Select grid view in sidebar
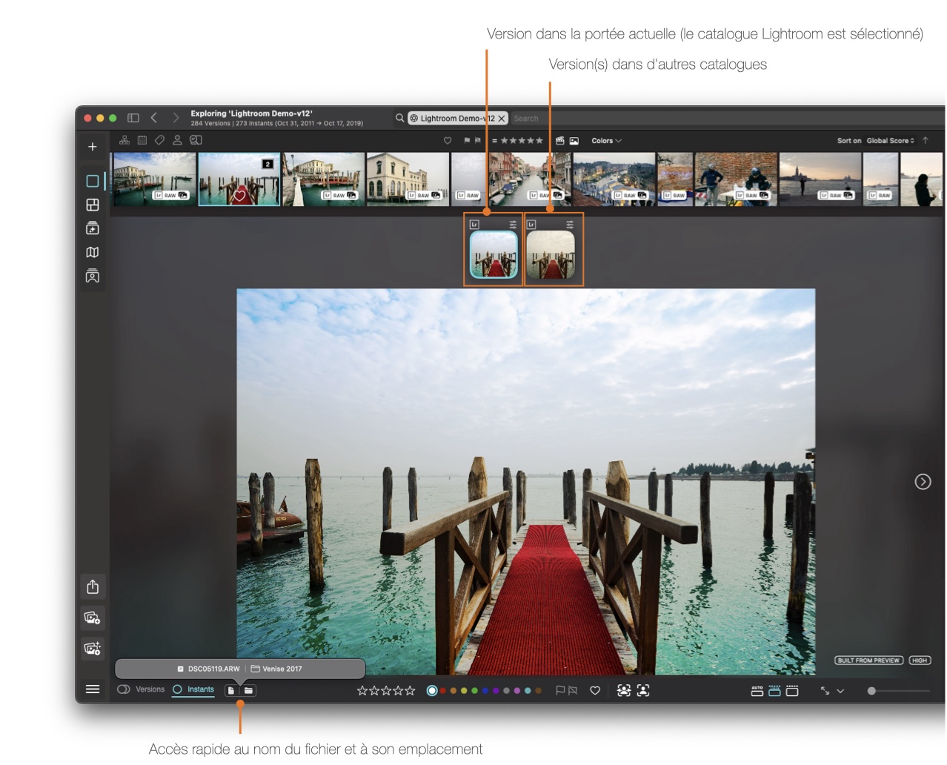This screenshot has height=765, width=947. tap(93, 205)
